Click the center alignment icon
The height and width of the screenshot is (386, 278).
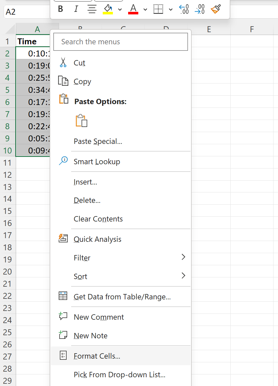click(92, 9)
